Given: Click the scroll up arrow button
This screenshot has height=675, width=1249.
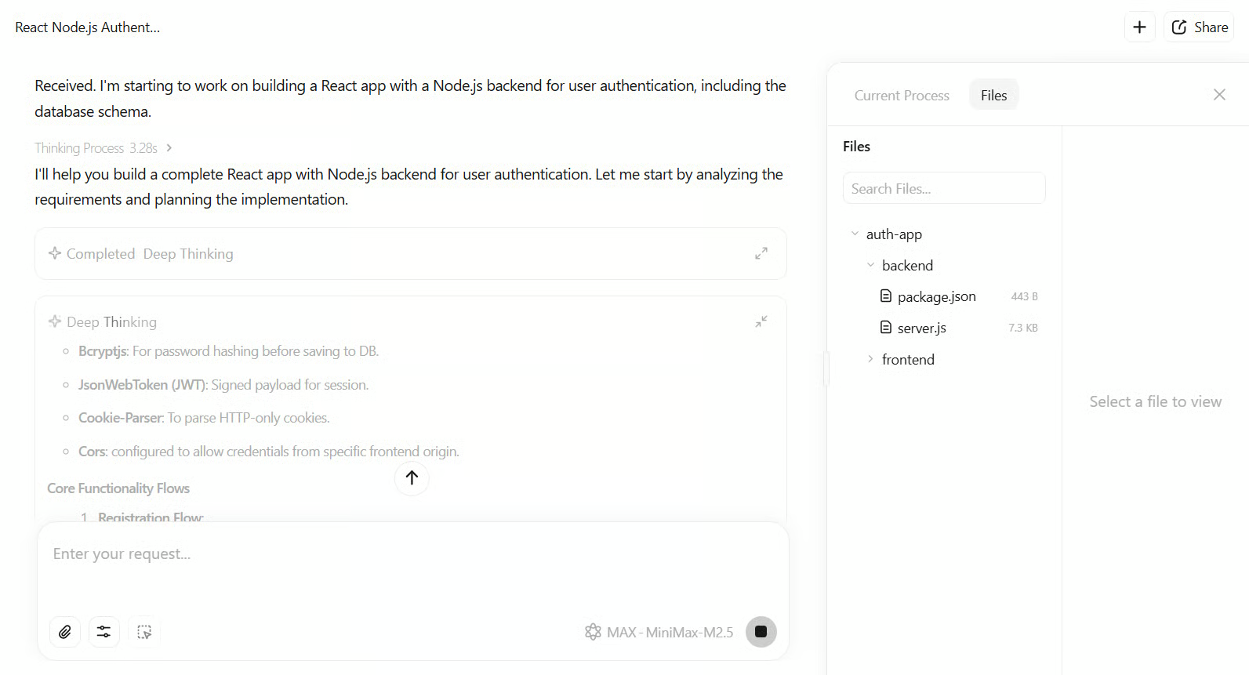Looking at the screenshot, I should [412, 477].
